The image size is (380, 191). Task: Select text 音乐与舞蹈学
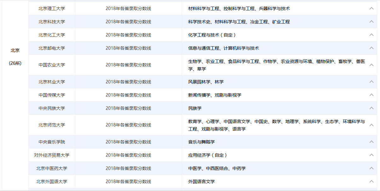click(x=202, y=142)
